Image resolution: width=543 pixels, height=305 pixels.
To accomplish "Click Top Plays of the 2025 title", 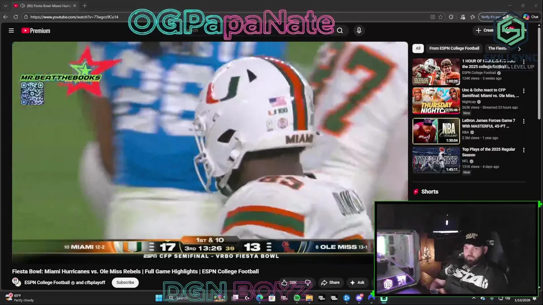I will tap(489, 152).
